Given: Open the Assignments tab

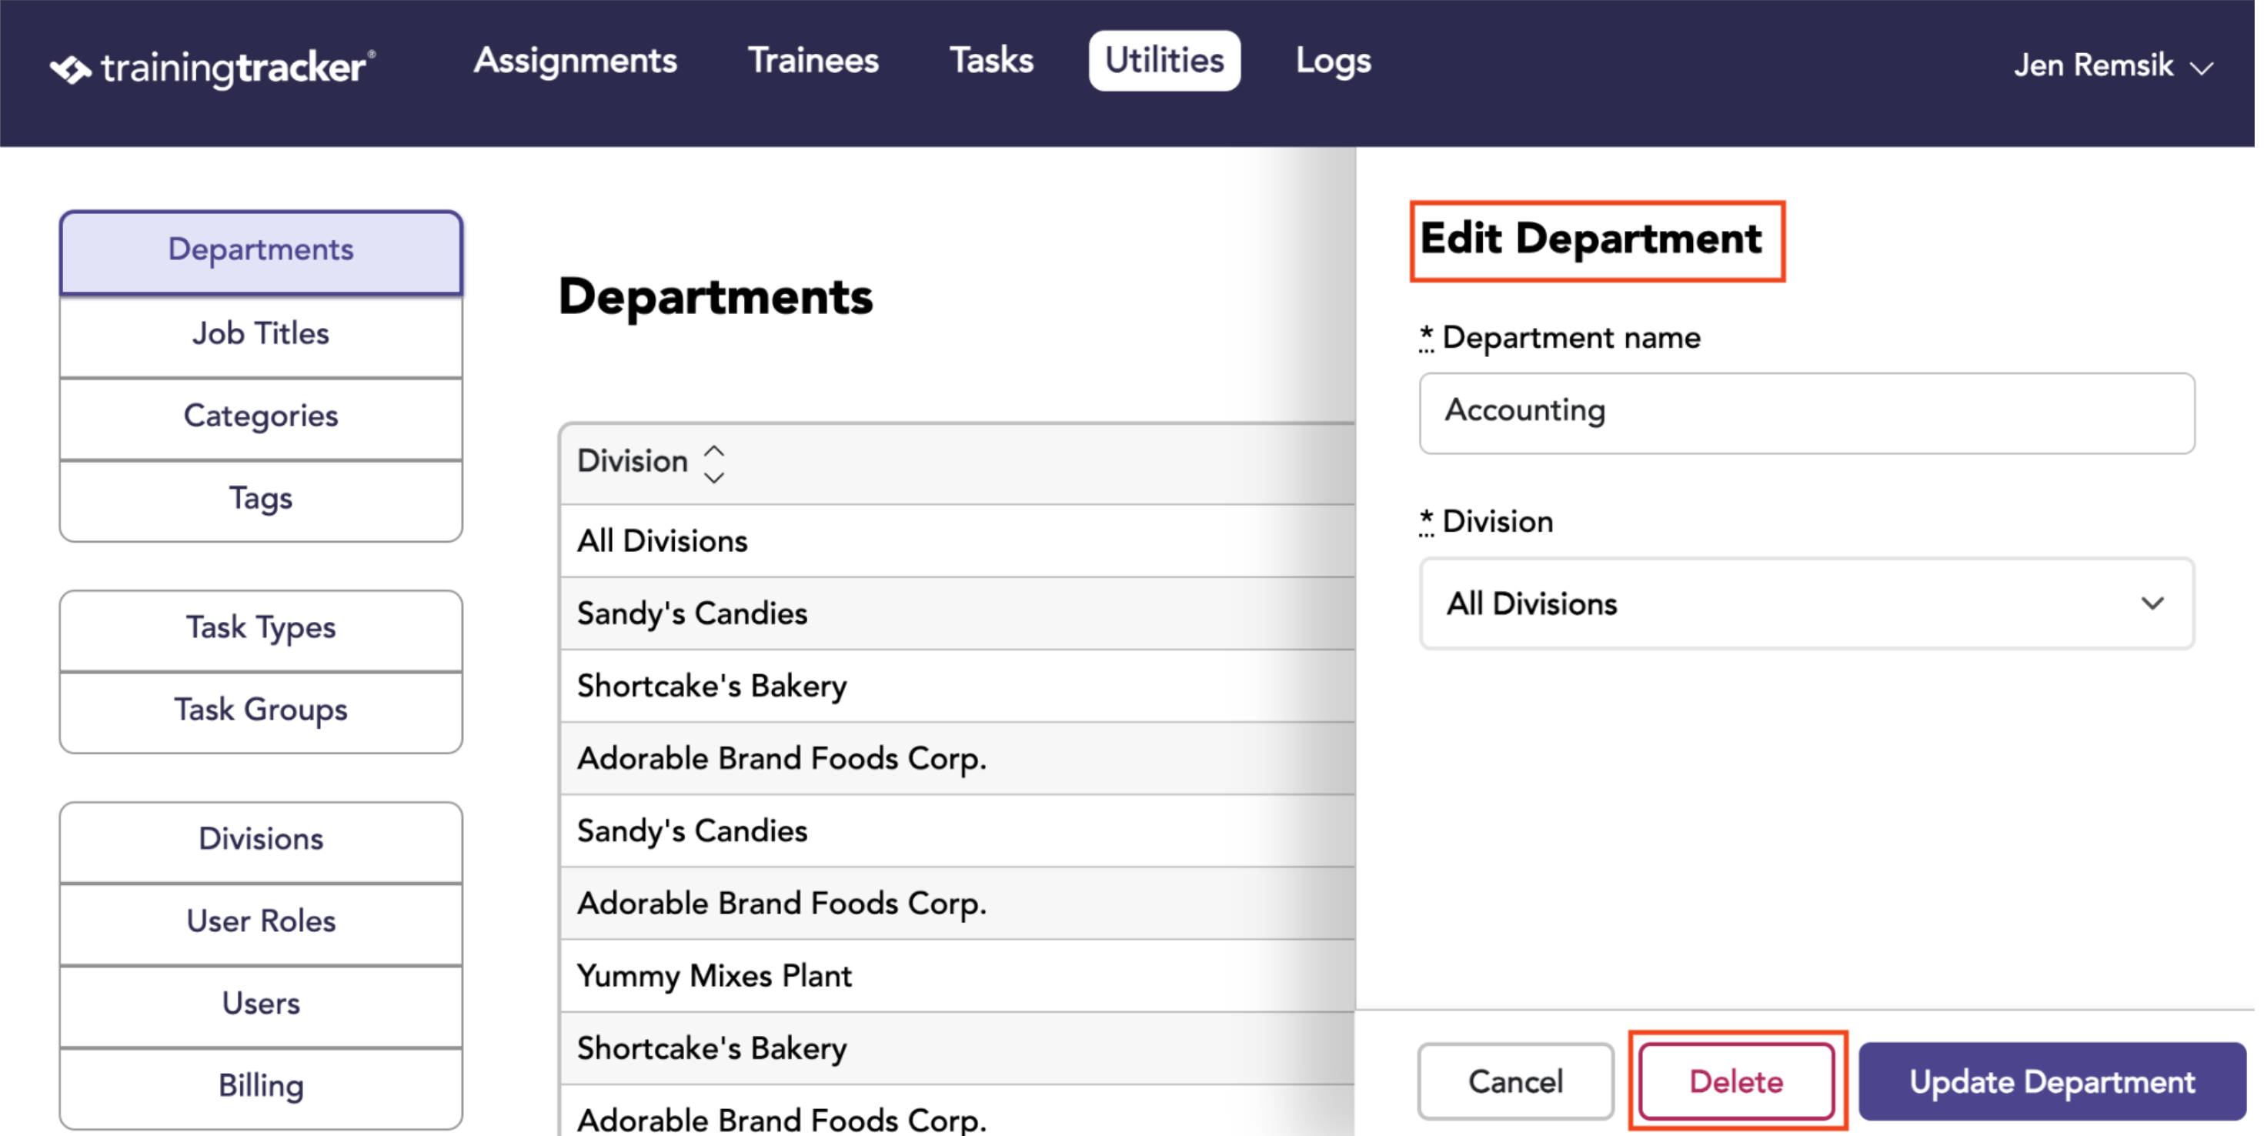Looking at the screenshot, I should coord(575,61).
